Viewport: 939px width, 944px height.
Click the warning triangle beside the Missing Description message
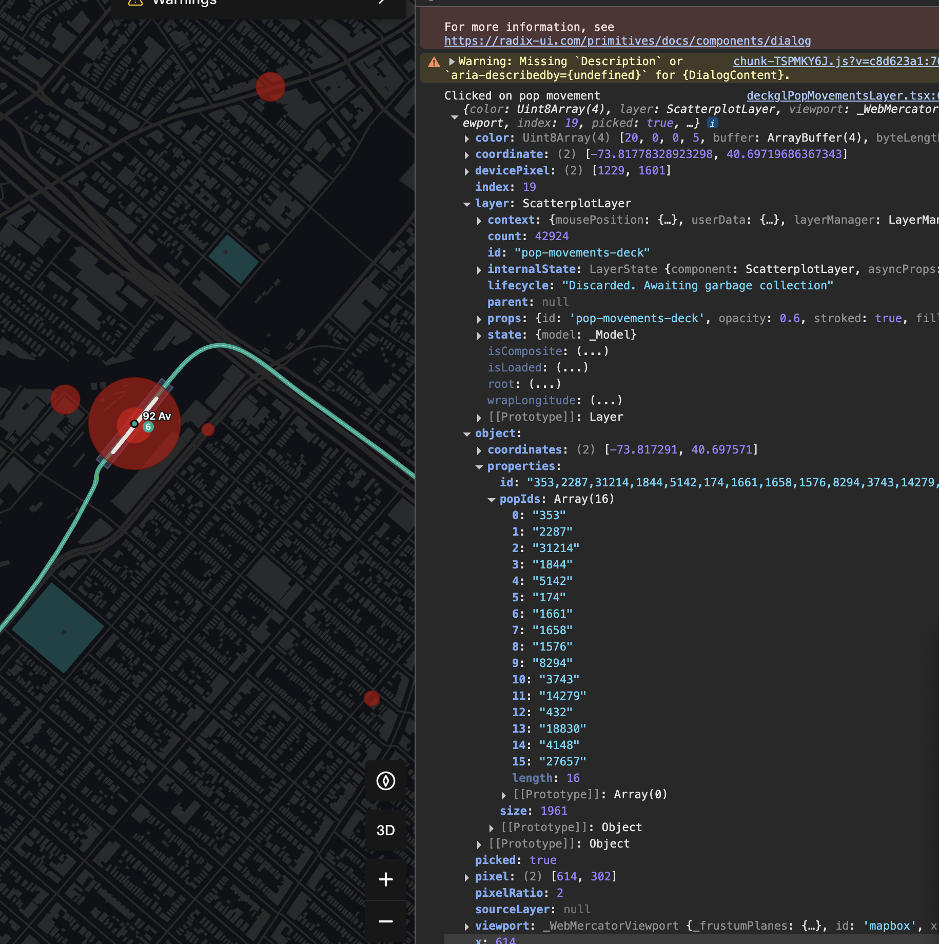434,62
